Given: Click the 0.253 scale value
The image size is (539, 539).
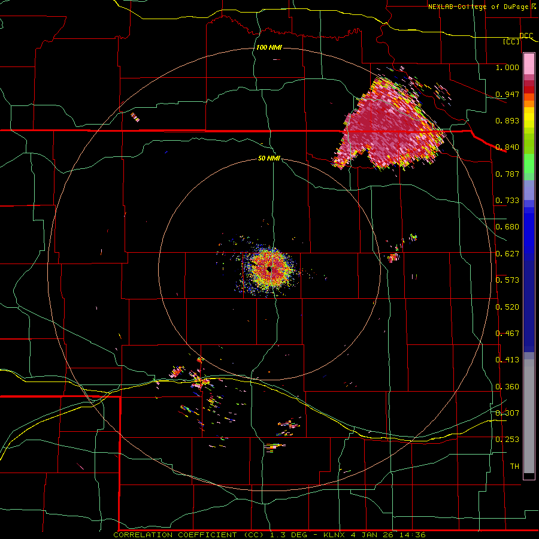Looking at the screenshot, I should click(x=507, y=440).
